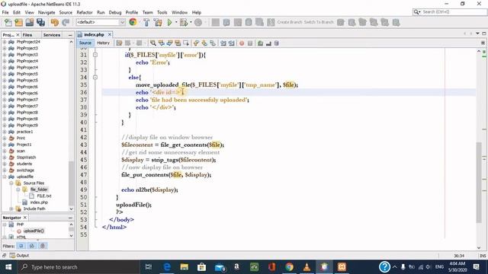
Task: Close the Navigator panel tab
Action: coord(25,218)
